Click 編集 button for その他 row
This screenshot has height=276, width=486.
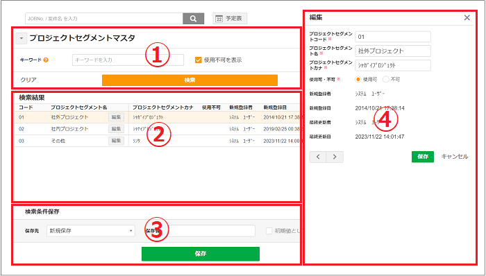116,141
